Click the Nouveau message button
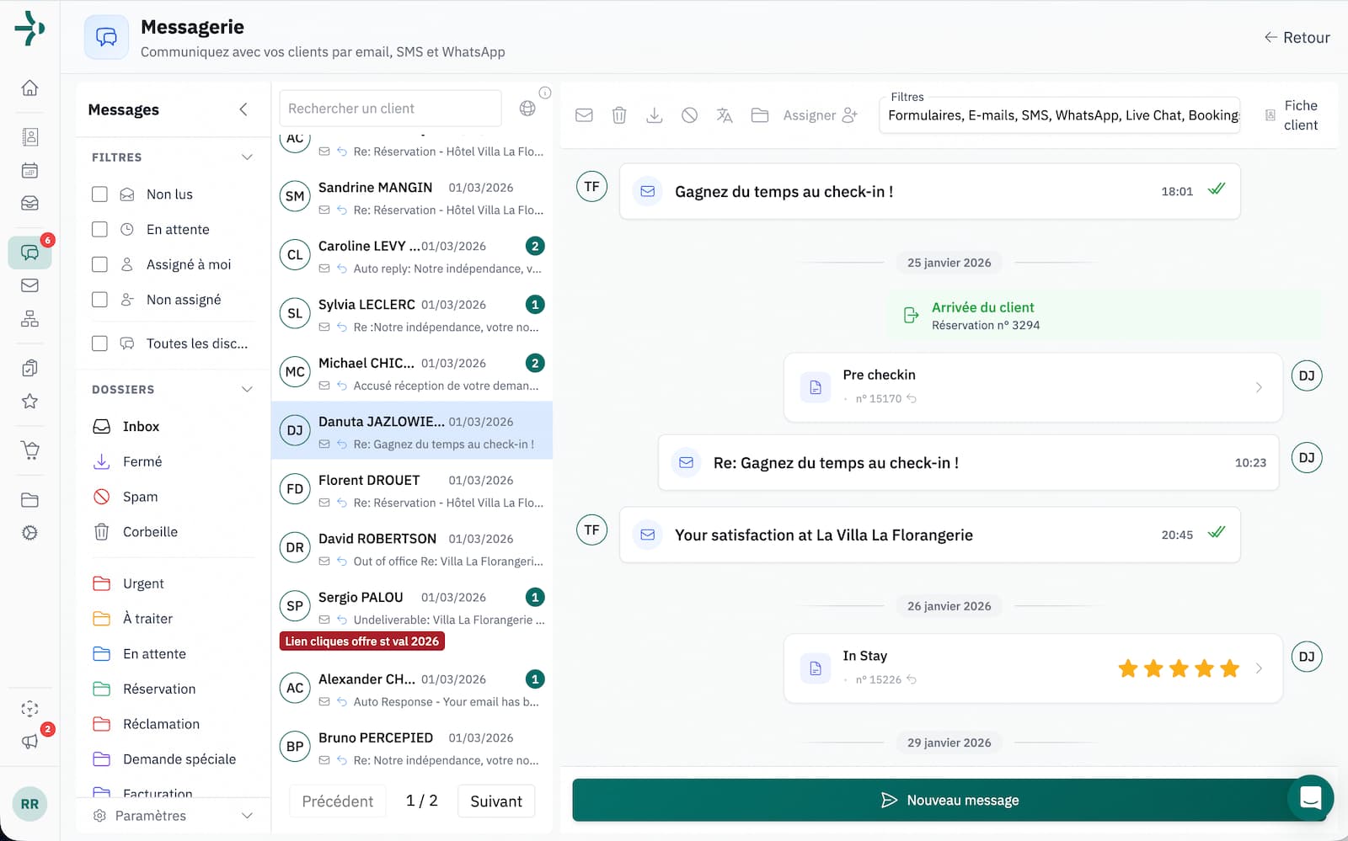This screenshot has width=1348, height=841. pos(950,800)
